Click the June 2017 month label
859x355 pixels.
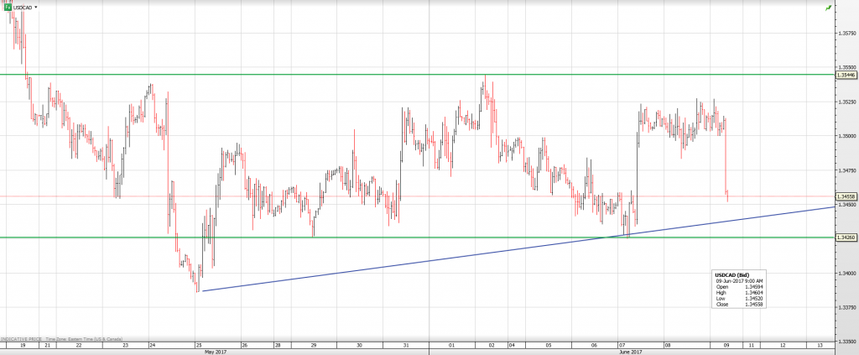[x=633, y=352]
